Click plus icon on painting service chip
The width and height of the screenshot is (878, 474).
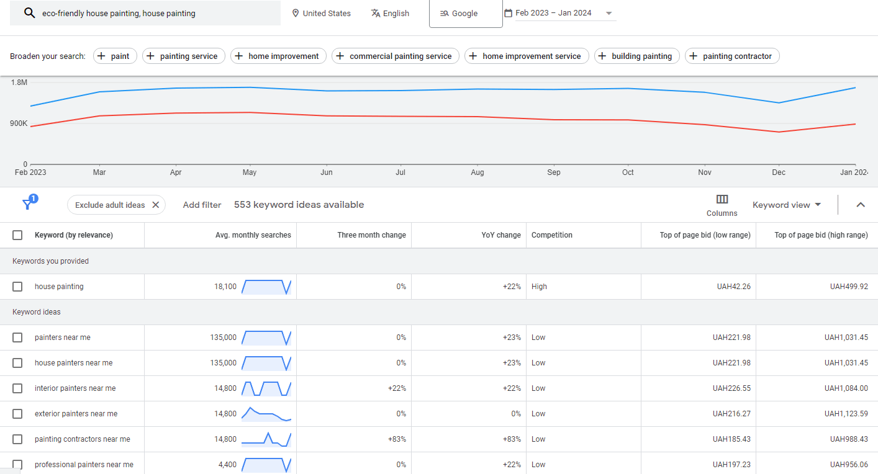(150, 56)
